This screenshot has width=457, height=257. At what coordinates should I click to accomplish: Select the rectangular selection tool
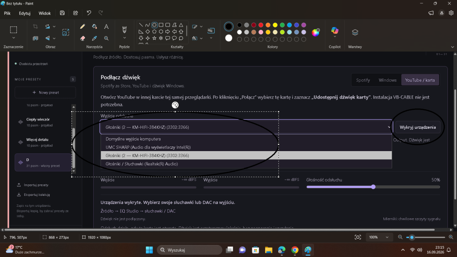click(13, 30)
